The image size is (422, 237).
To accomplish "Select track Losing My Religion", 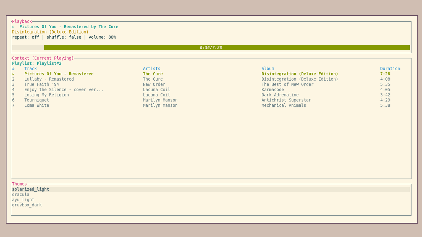I will point(47,95).
